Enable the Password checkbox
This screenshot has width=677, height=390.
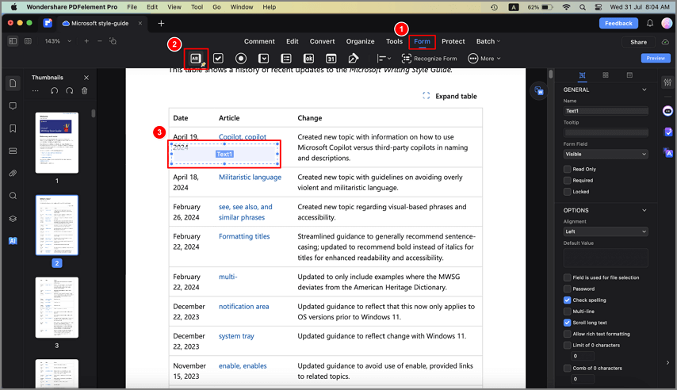(568, 289)
